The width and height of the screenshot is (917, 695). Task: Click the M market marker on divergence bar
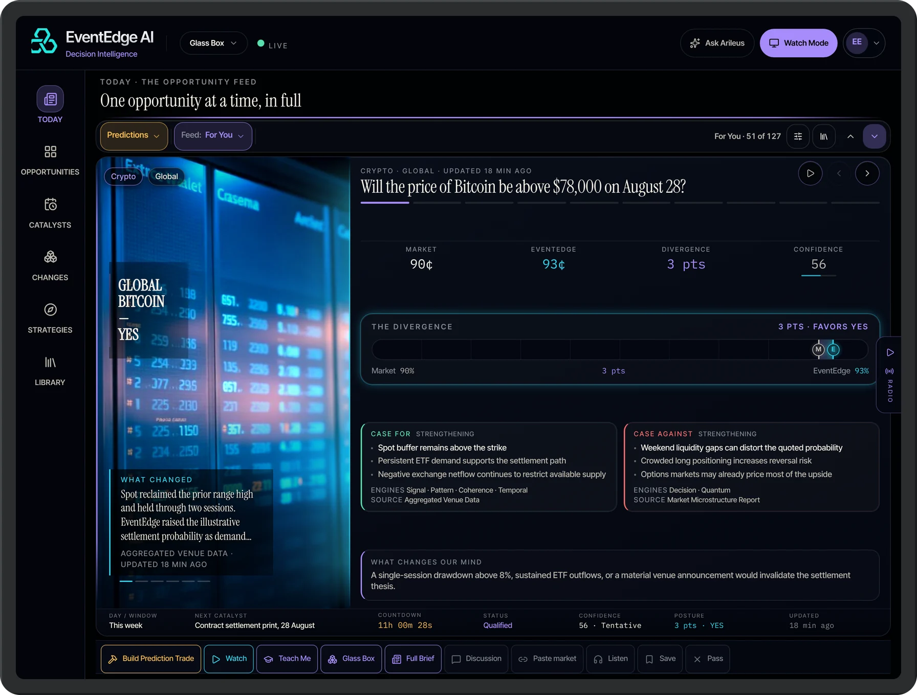pos(818,349)
